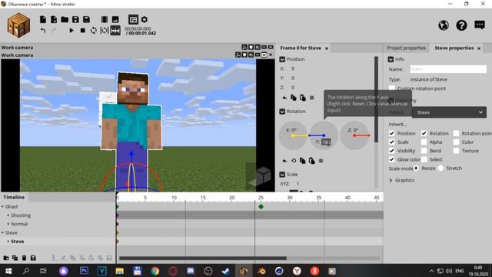Click the X rotation wheel

click(x=293, y=135)
